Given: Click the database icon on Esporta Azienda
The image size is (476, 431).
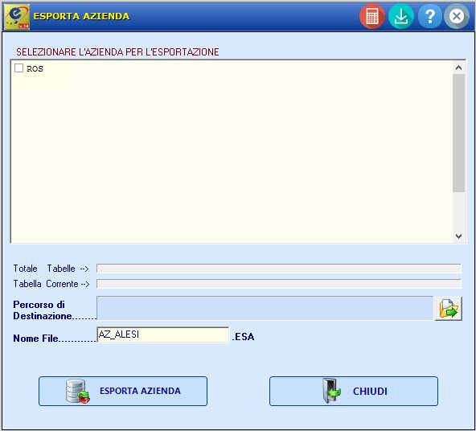Looking at the screenshot, I should point(78,391).
